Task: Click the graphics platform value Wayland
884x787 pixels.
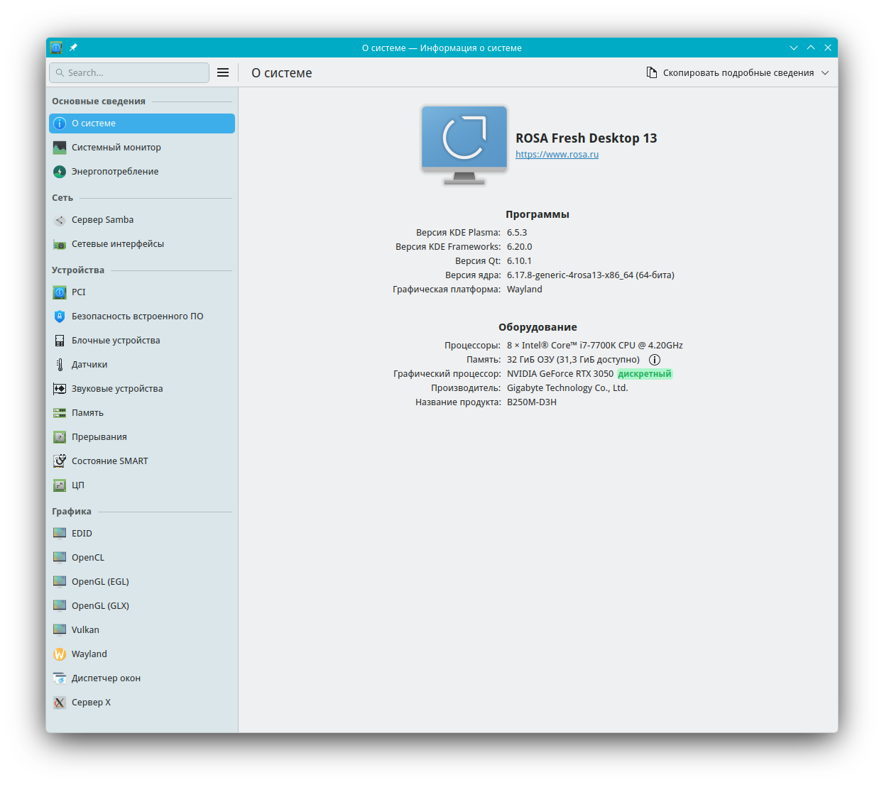Action: (525, 290)
